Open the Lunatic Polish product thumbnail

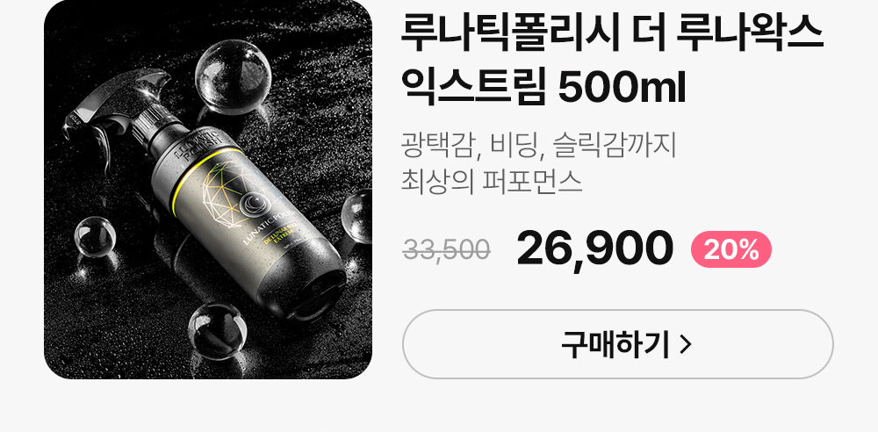click(208, 190)
